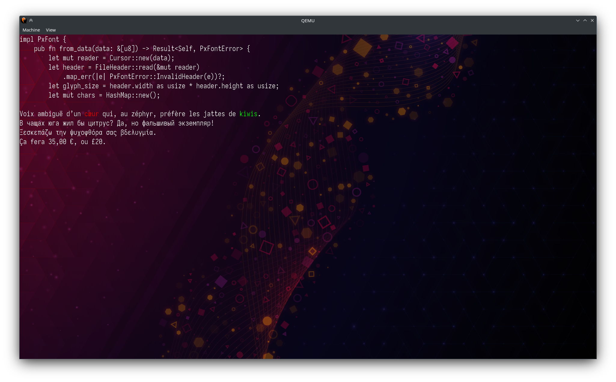This screenshot has width=616, height=382.
Task: Click the Greek word "ψυχοφθόρα"
Action: (x=86, y=133)
